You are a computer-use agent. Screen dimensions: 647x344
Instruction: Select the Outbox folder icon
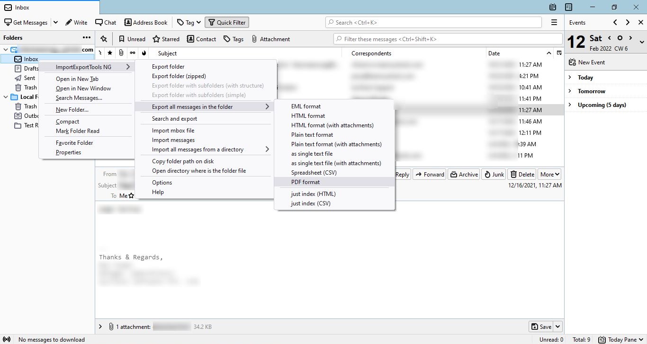(18, 116)
